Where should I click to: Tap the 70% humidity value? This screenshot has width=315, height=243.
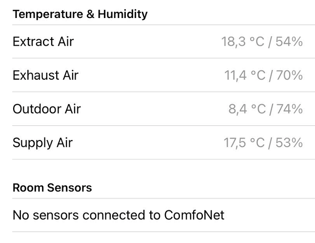(x=289, y=75)
